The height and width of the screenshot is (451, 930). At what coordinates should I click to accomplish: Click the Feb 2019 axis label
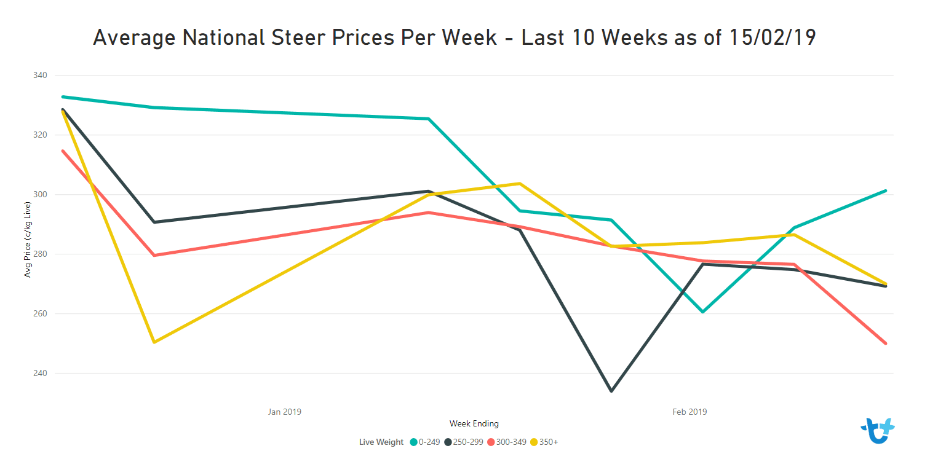click(x=690, y=412)
